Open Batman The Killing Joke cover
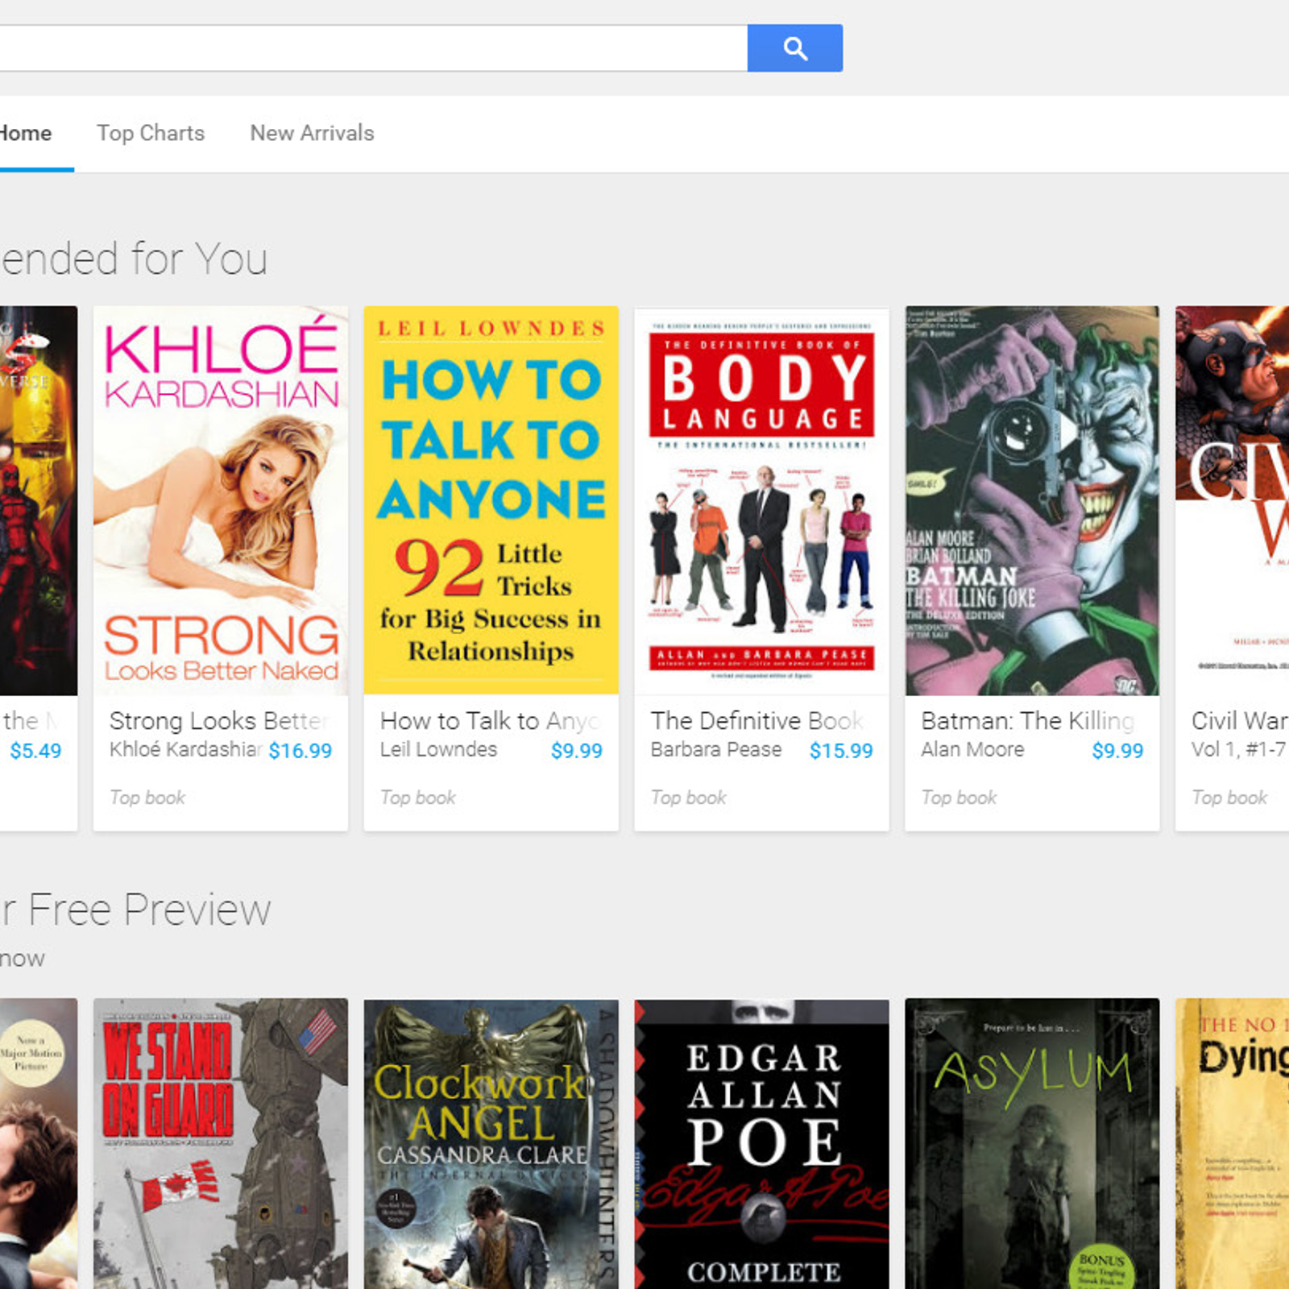Image resolution: width=1289 pixels, height=1289 pixels. coord(1032,500)
